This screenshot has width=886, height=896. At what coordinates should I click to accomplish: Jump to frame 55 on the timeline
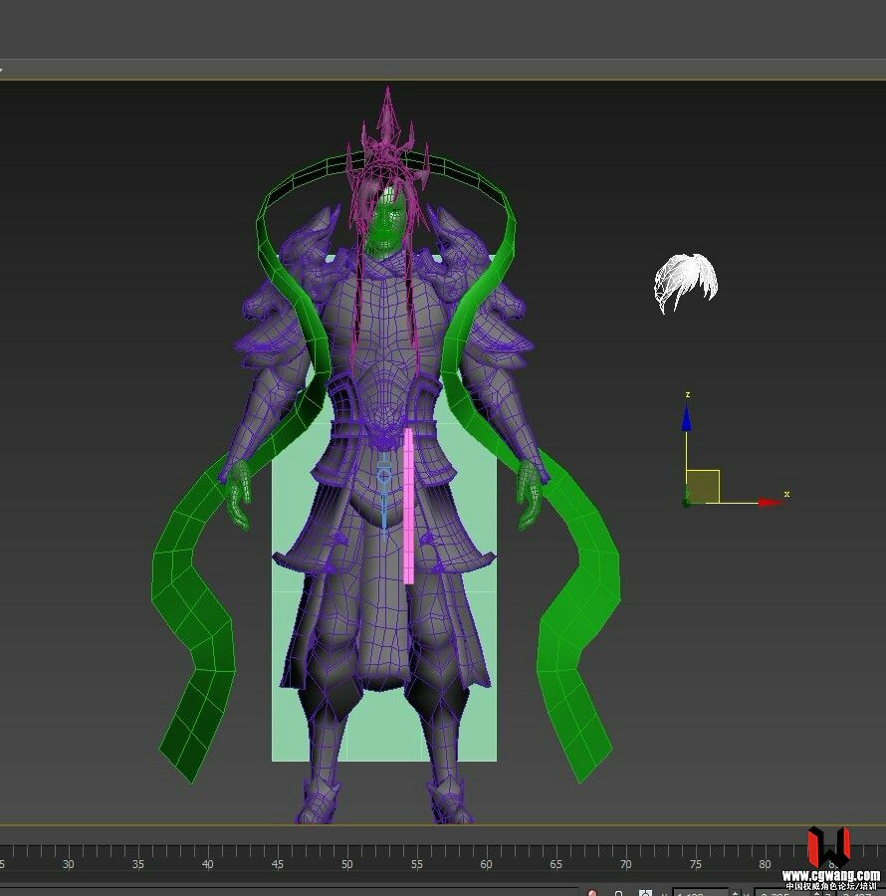pos(416,864)
